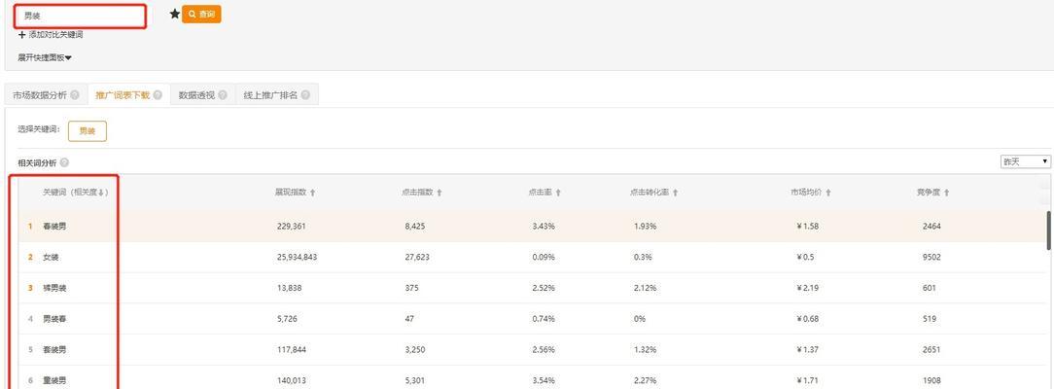Viewport: 1054px width, 389px height.
Task: Click the help icon on 数据透视 tab
Action: click(223, 95)
